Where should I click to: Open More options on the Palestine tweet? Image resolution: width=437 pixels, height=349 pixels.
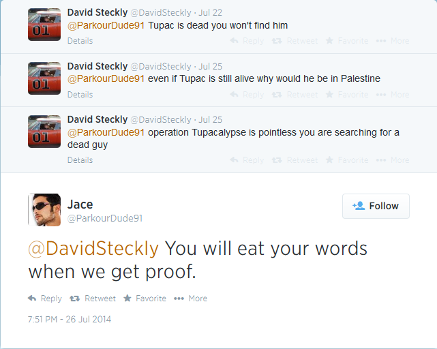393,95
